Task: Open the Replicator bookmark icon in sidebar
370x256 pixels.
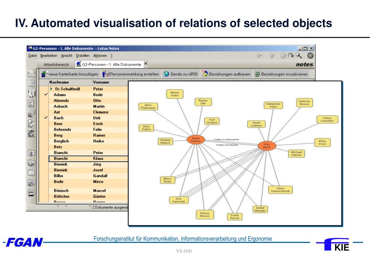Action: pyautogui.click(x=31, y=114)
